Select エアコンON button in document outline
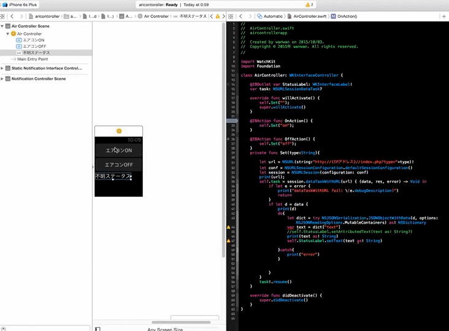The image size is (449, 331). coord(30,40)
